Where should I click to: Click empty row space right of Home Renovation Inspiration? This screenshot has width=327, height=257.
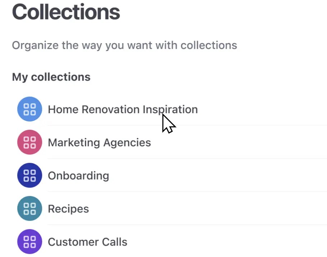point(263,109)
